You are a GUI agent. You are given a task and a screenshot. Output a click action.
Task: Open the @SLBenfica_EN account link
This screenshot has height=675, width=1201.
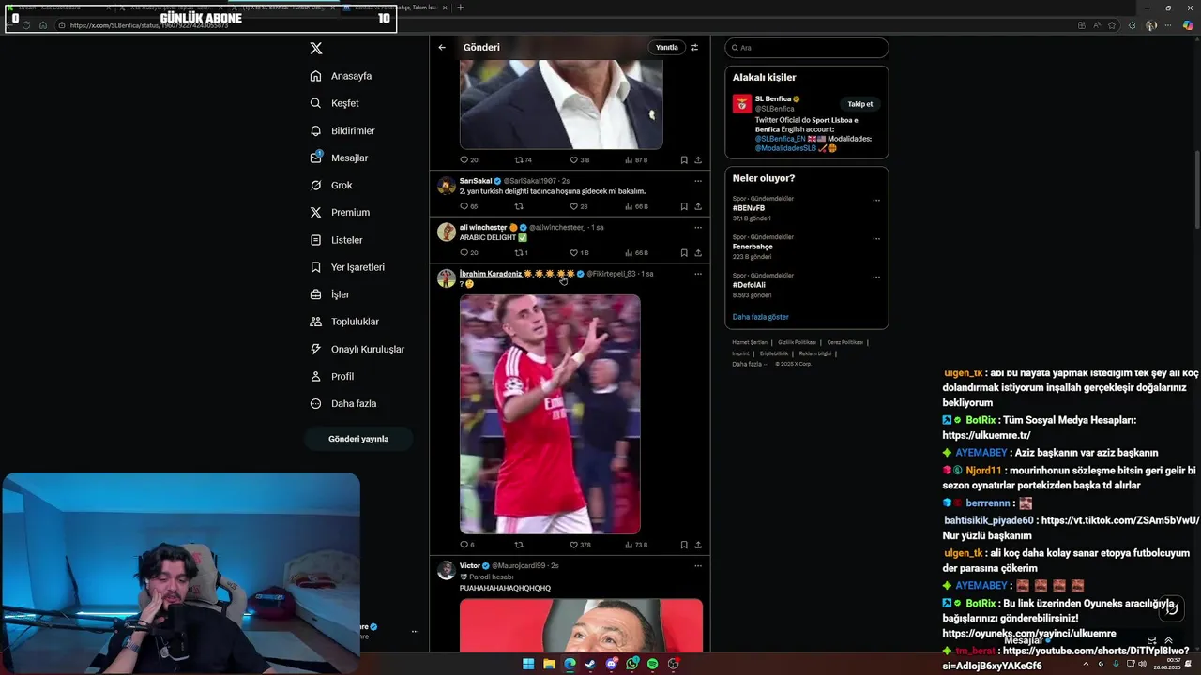780,139
